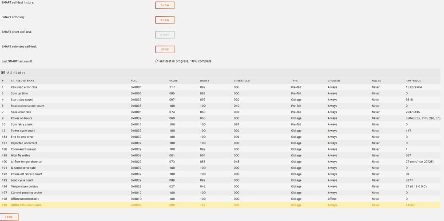Click the THRESHOLD column header

point(242,81)
